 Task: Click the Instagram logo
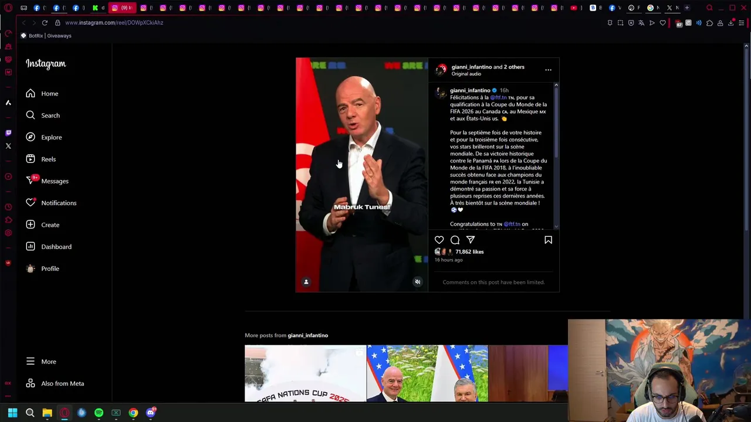tap(46, 64)
